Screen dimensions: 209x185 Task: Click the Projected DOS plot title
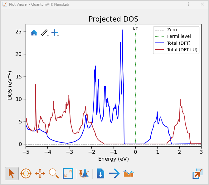(x=113, y=19)
